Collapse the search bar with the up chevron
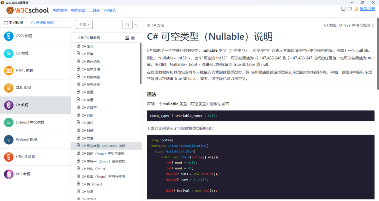Screen dimensions: 379x201 (x=135, y=25)
